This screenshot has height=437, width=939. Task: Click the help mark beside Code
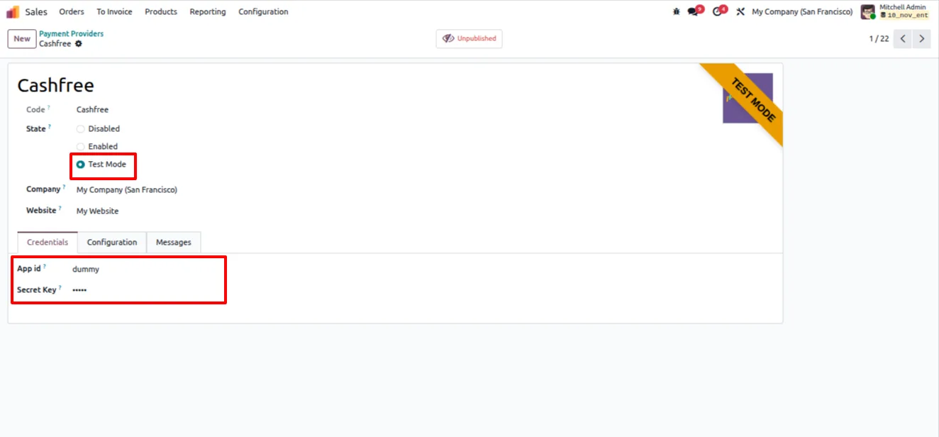50,107
